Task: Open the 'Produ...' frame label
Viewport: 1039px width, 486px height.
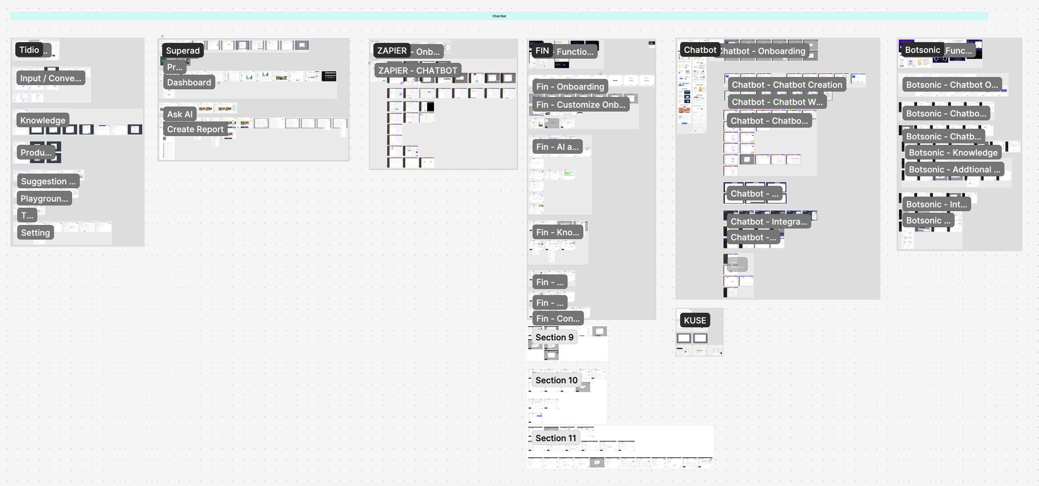Action: tap(36, 153)
